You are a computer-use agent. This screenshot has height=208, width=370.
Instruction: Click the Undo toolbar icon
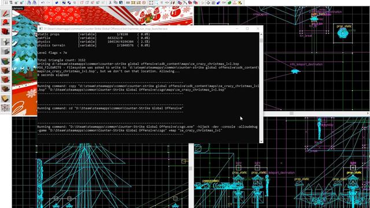pyautogui.click(x=43, y=3)
